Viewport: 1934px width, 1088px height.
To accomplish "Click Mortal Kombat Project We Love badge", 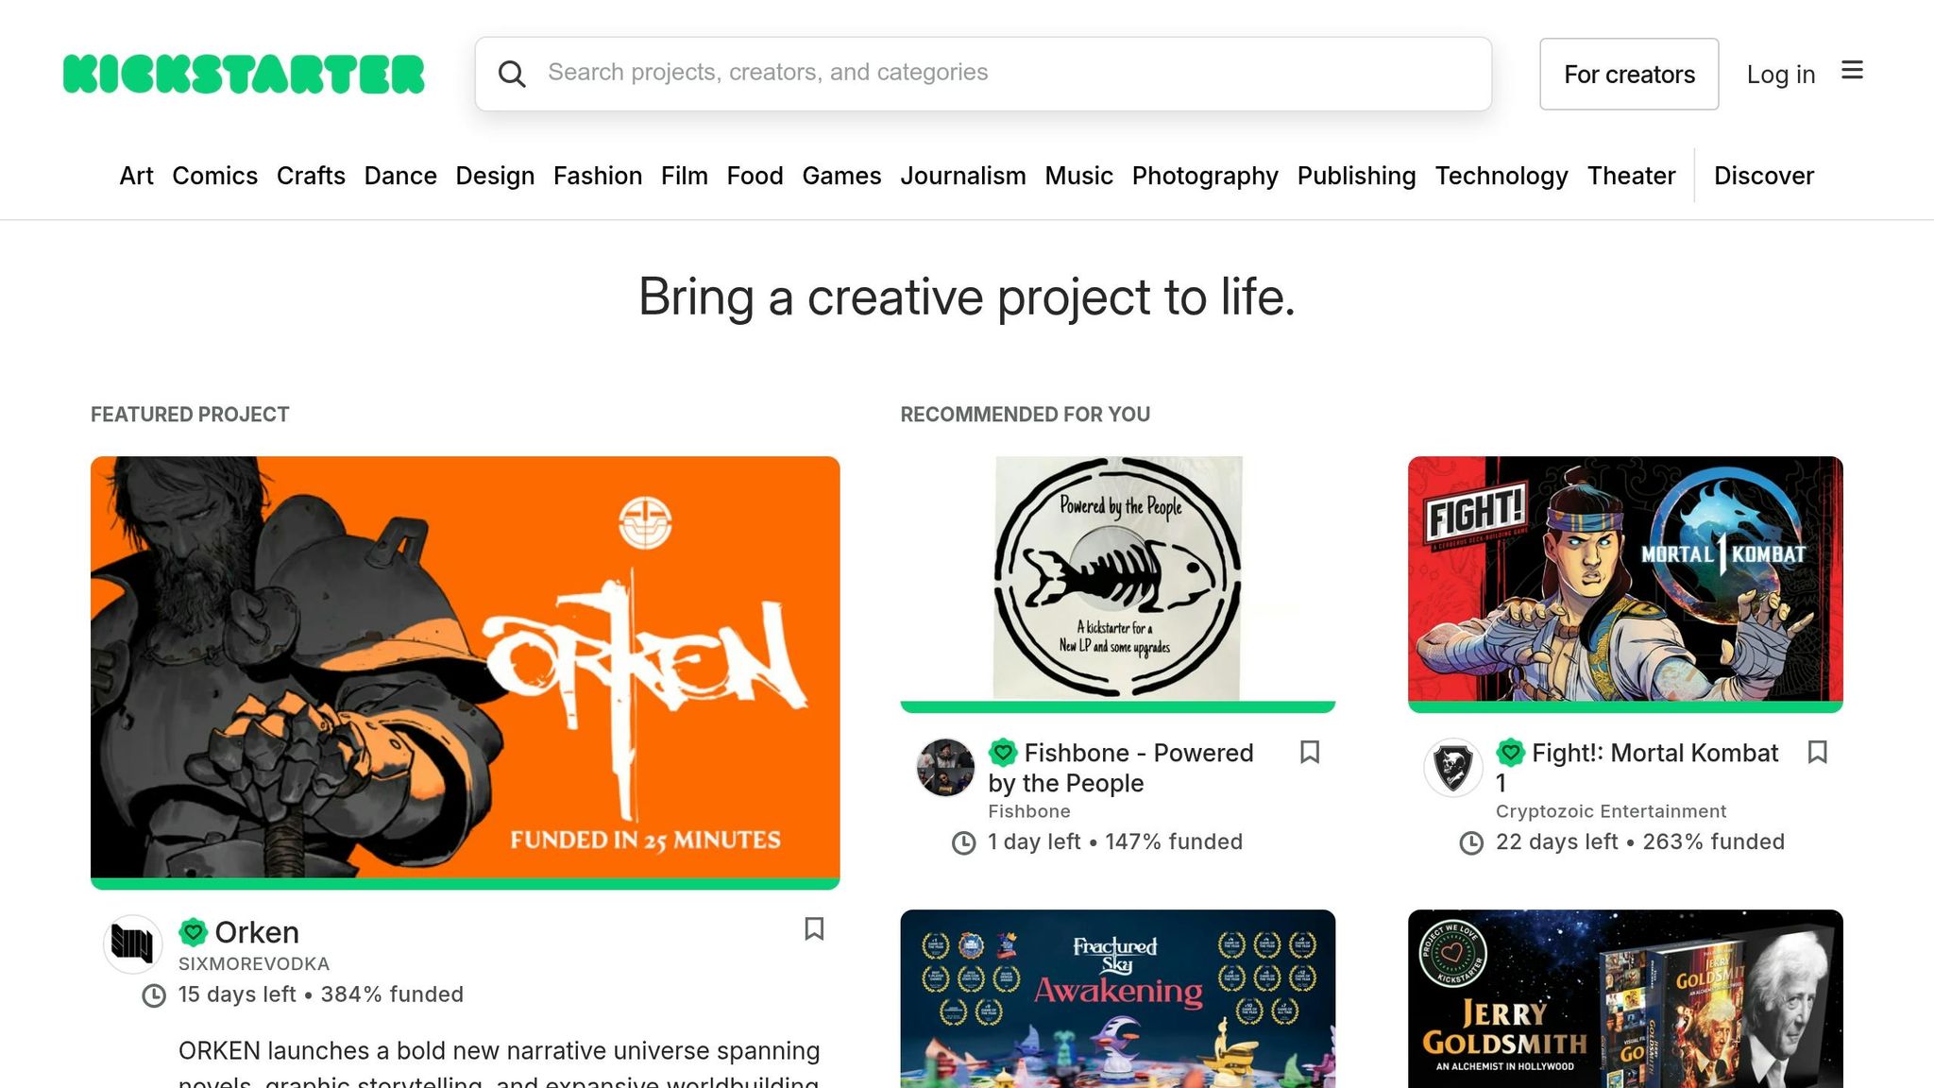I will (x=1511, y=753).
